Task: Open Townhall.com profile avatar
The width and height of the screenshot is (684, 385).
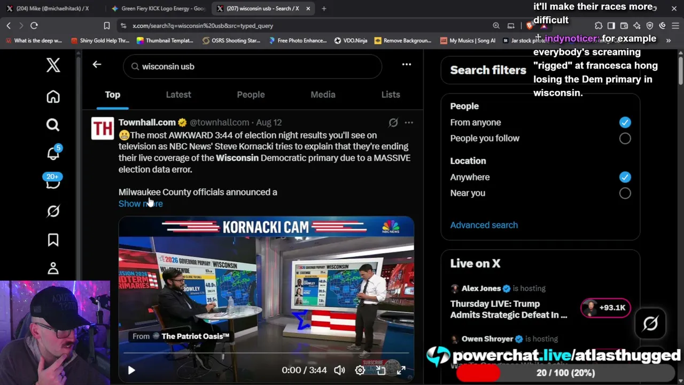Action: pyautogui.click(x=103, y=128)
